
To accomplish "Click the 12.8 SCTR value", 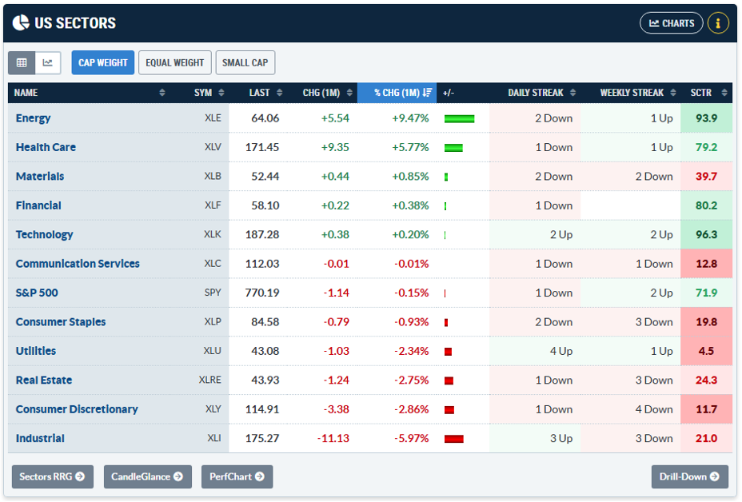I will 706,264.
